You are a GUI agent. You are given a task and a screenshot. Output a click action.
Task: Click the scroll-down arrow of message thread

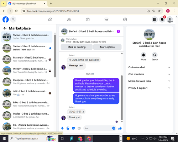[x=122, y=122]
